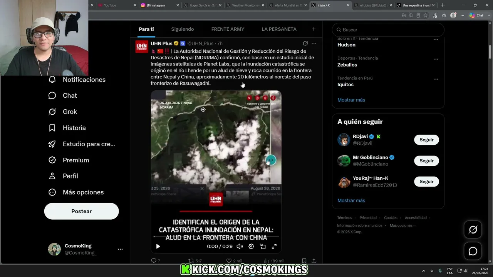This screenshot has width=493, height=277.
Task: Open Grok from the left sidebar
Action: pyautogui.click(x=62, y=112)
